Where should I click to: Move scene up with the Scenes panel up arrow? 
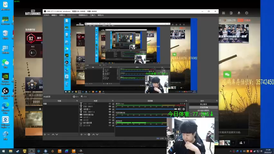tap(53, 134)
